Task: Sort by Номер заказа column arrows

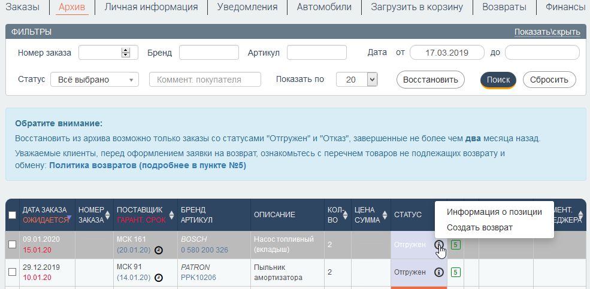Action: click(108, 215)
